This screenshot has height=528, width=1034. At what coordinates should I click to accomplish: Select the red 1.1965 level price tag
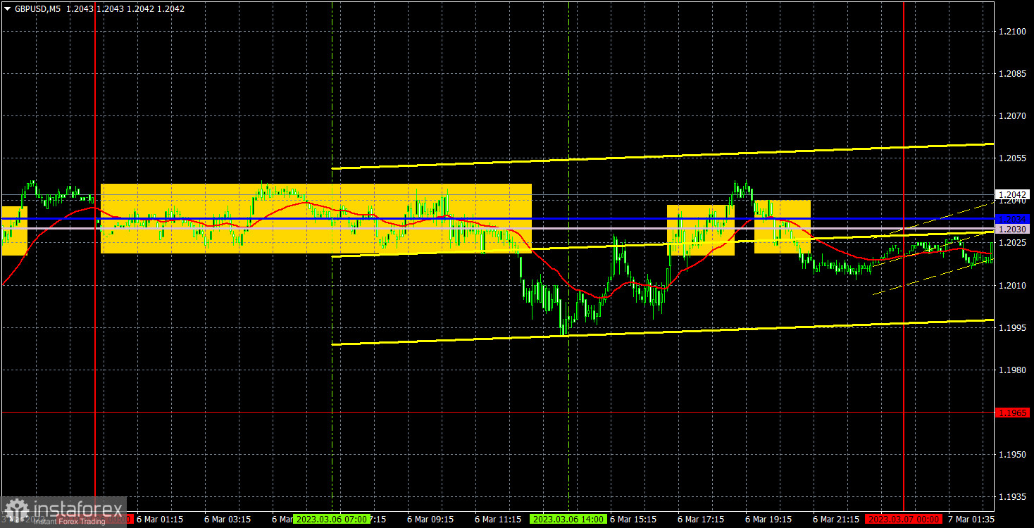coord(1012,413)
